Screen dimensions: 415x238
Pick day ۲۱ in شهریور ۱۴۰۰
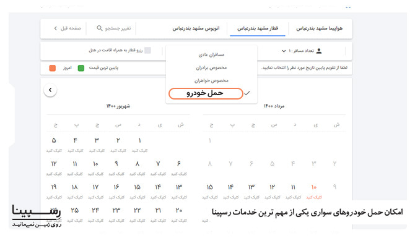pyautogui.click(x=158, y=215)
